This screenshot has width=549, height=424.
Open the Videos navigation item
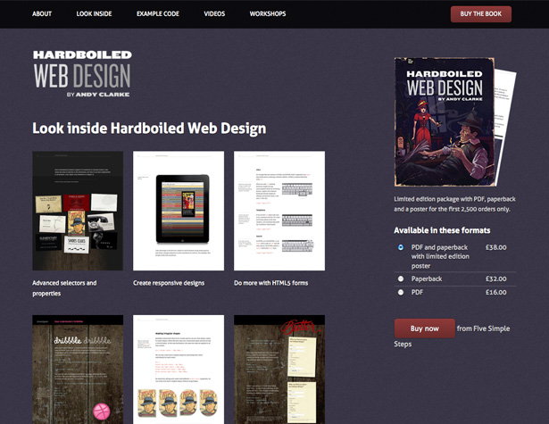click(x=214, y=14)
